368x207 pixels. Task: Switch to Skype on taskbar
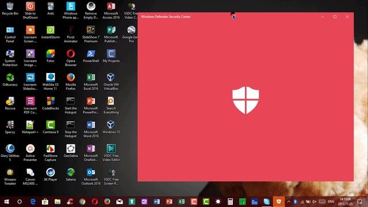point(266,202)
